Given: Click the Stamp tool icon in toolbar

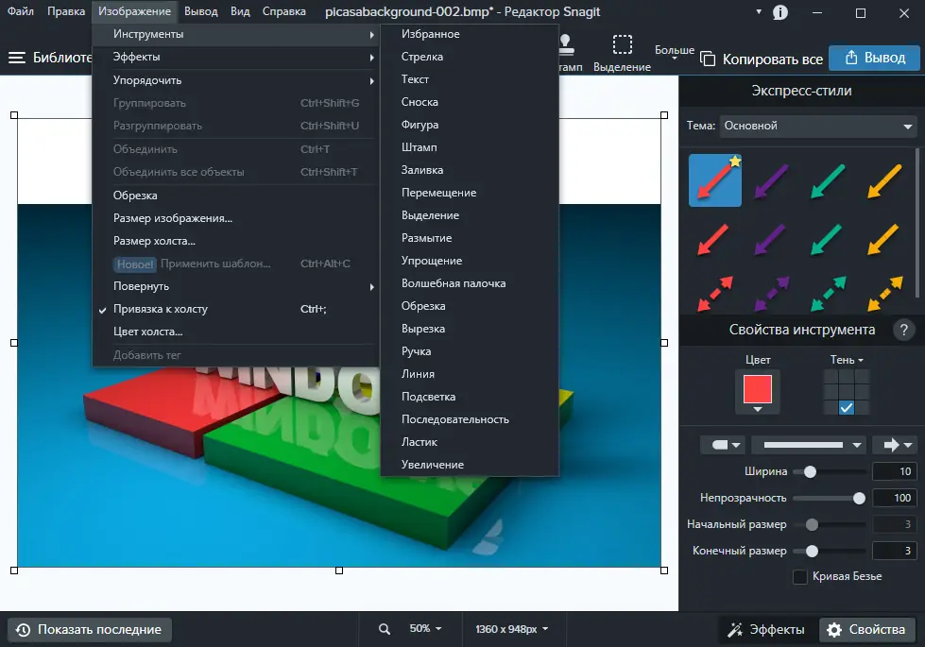Looking at the screenshot, I should [x=565, y=43].
